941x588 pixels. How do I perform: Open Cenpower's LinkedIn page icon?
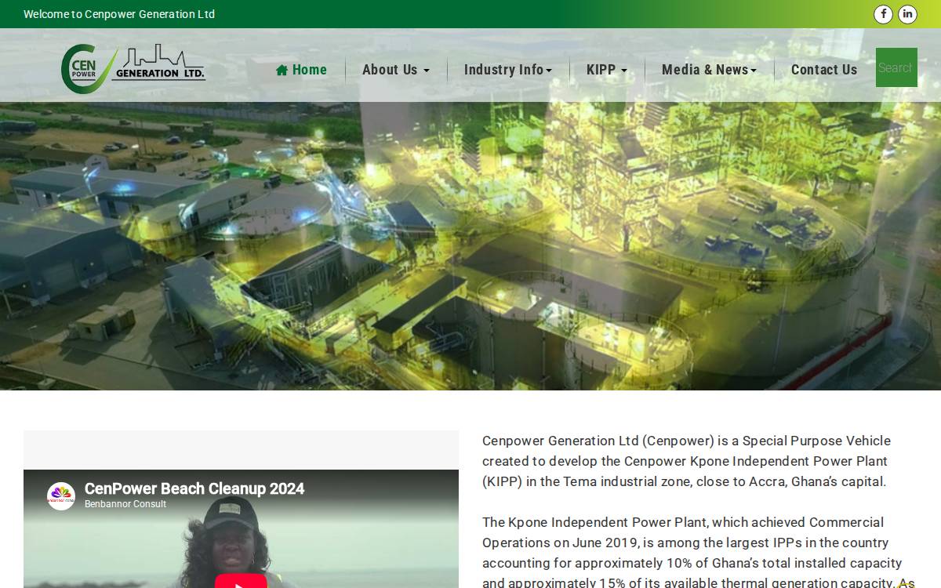click(907, 14)
